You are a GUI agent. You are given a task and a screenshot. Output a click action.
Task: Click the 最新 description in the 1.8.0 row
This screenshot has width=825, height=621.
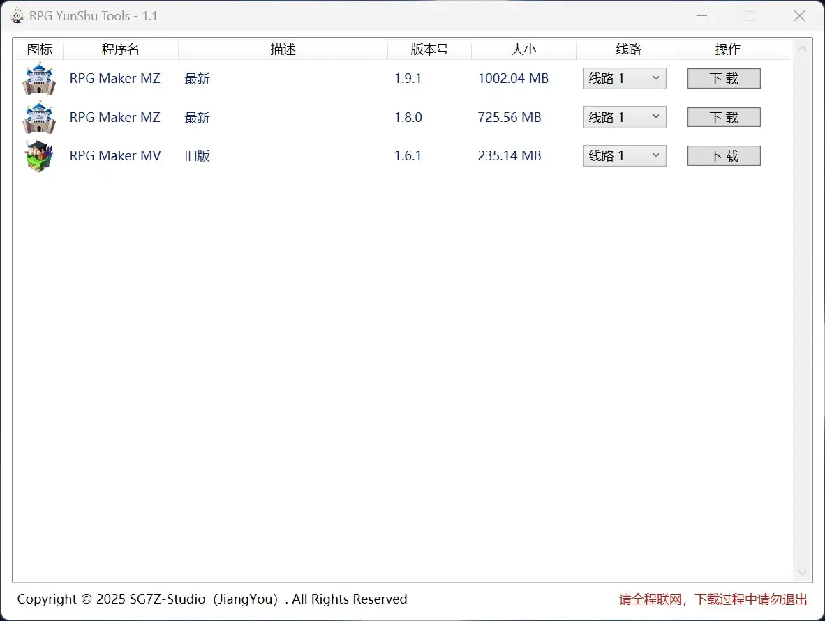(x=198, y=118)
